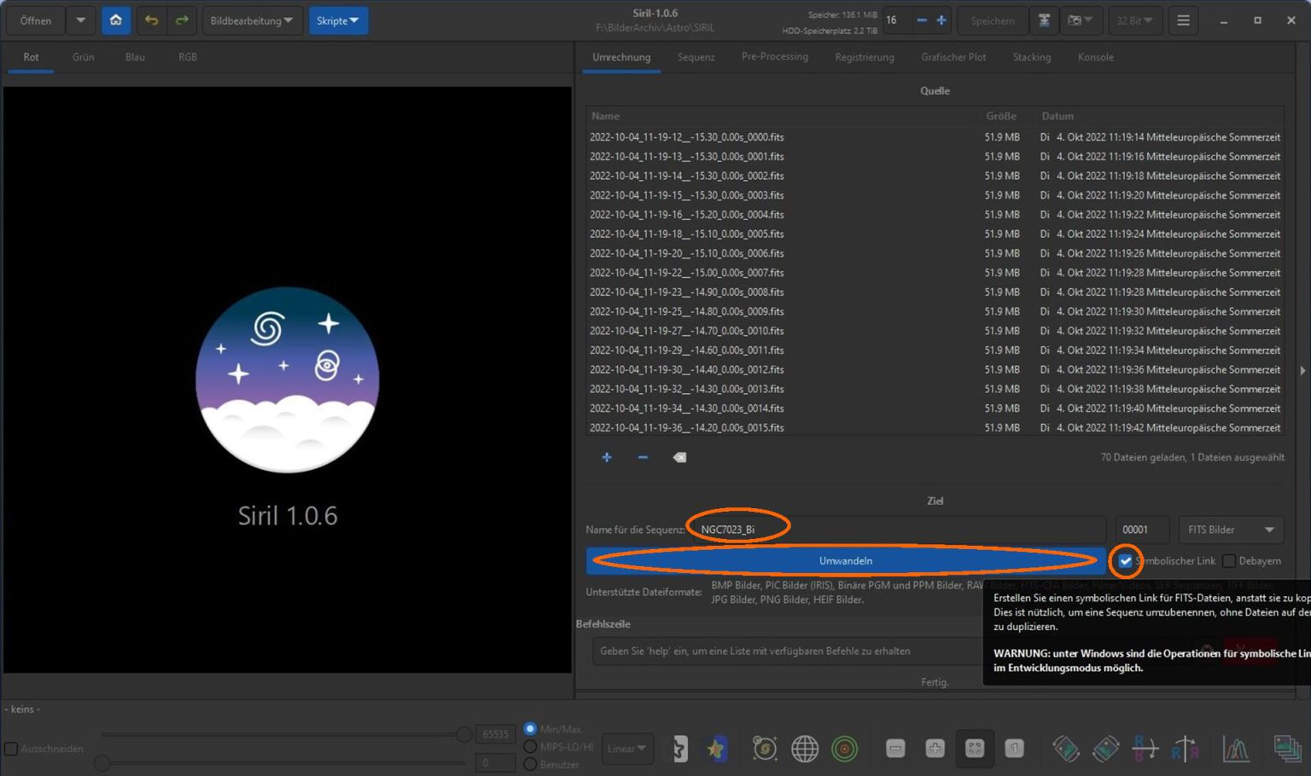Open the histogram icon in bottom toolbar

click(1235, 749)
